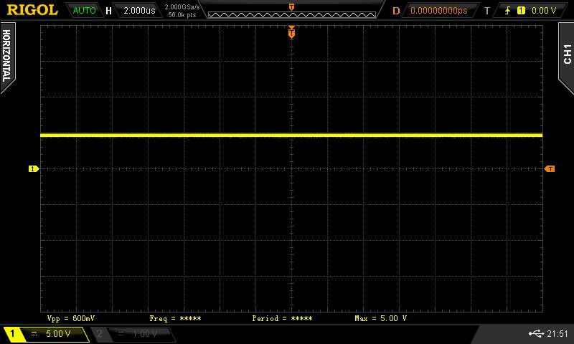
Task: Select the orange trigger position marker at top of grid
Action: [291, 32]
